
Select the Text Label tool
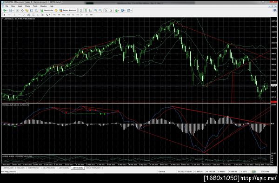[42, 15]
